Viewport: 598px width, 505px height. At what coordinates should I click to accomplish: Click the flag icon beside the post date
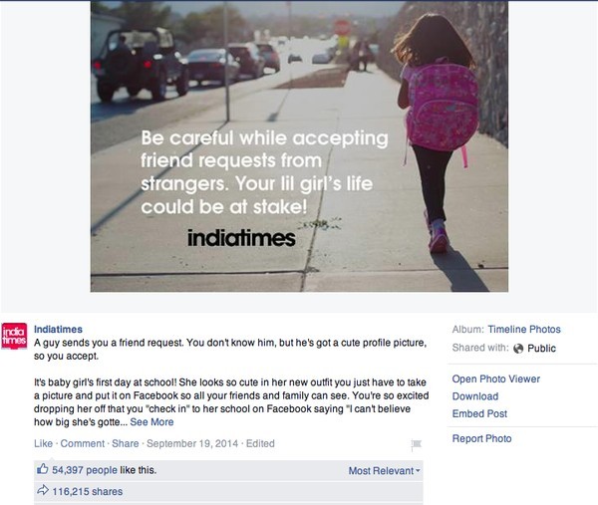(416, 444)
